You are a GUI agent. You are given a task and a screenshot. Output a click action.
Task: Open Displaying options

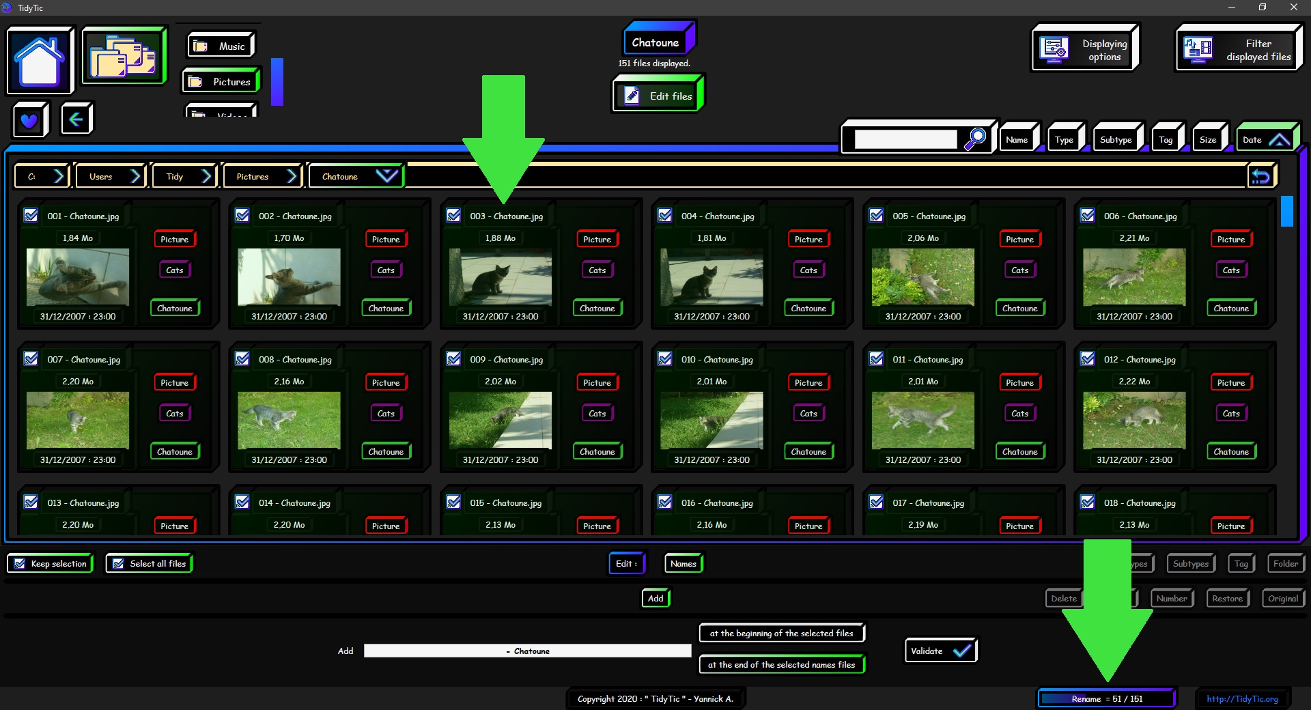[1085, 48]
